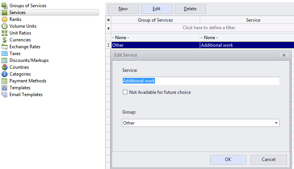This screenshot has width=294, height=169.
Task: Select the Ranks coin icon
Action: point(5,19)
